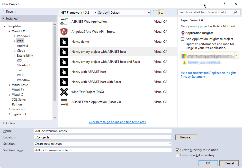
Task: Click the Cancel button
Action: (x=229, y=163)
